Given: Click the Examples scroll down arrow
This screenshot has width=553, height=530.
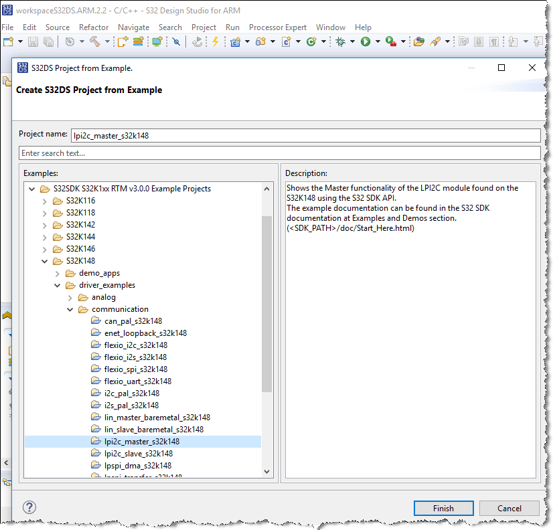Looking at the screenshot, I should click(266, 472).
